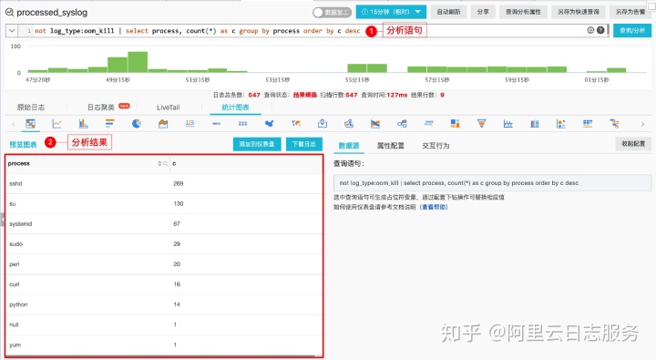Viewport: 656px width, 360px height.
Task: Click the 收起配置 button
Action: [633, 144]
